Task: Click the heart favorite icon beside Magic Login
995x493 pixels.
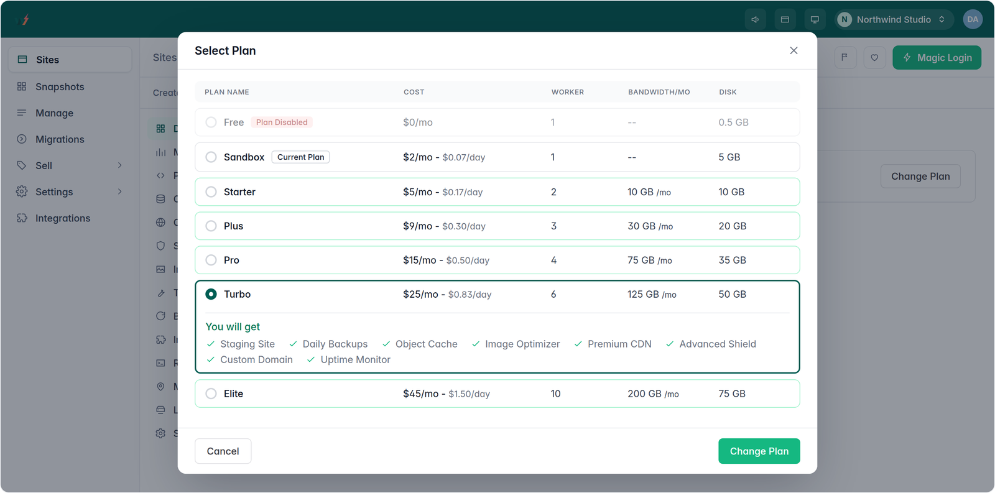Action: pyautogui.click(x=874, y=57)
